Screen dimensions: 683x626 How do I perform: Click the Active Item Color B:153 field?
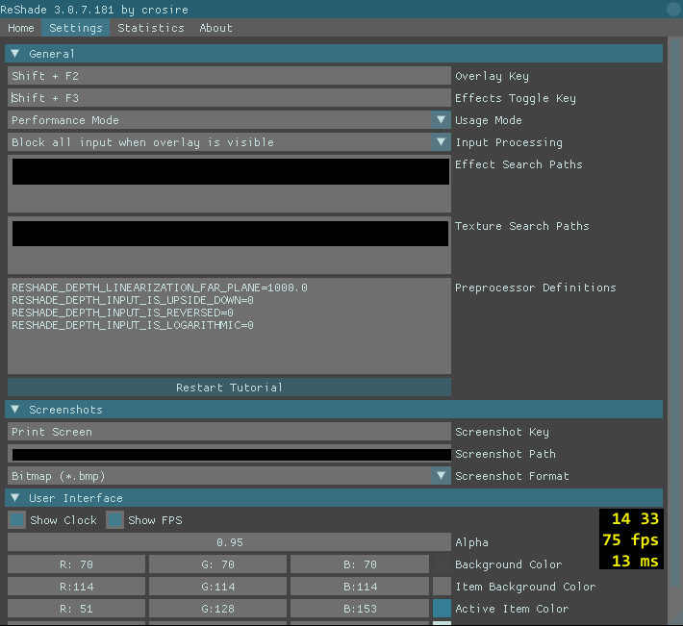click(x=360, y=609)
